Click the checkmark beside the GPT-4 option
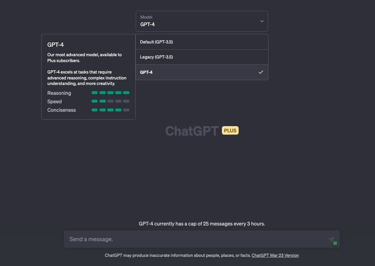The height and width of the screenshot is (266, 375). 261,72
